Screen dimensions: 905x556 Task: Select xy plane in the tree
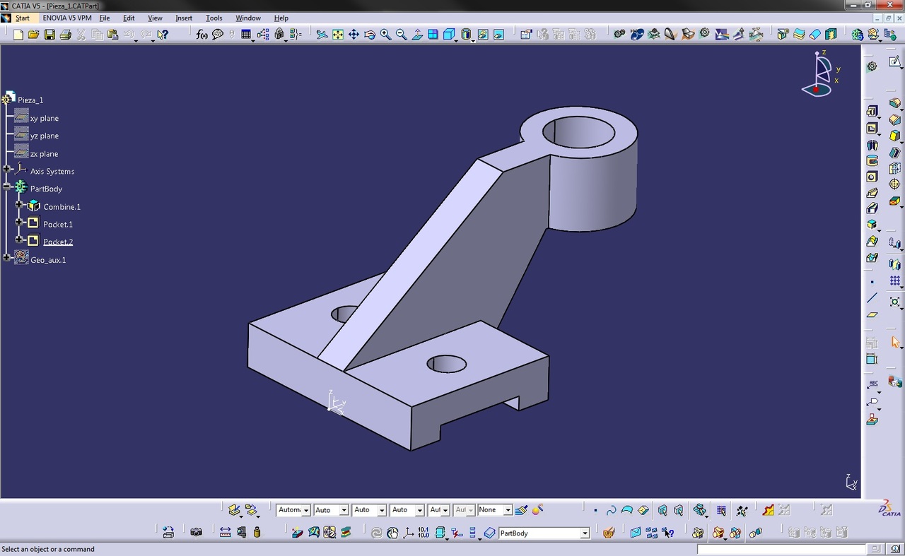point(44,118)
